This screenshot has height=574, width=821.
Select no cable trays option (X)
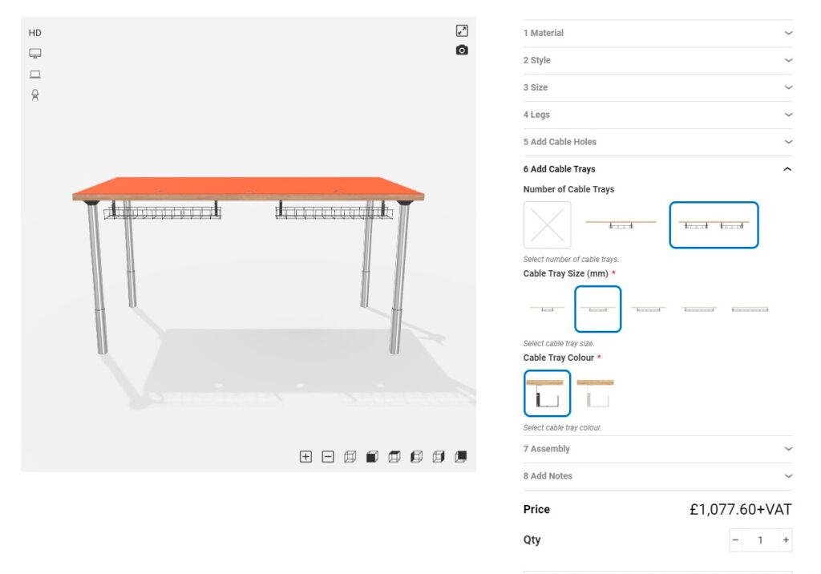[x=547, y=225]
